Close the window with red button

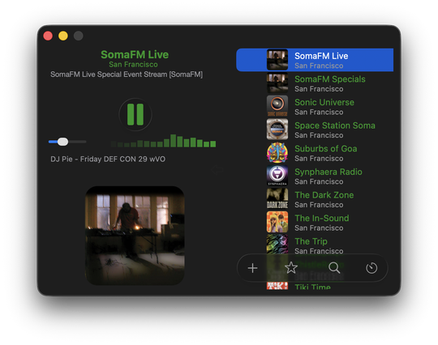48,36
